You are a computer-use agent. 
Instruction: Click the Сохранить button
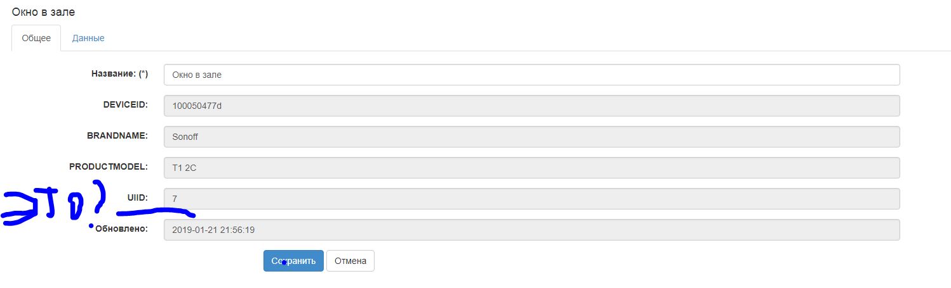[x=293, y=261]
